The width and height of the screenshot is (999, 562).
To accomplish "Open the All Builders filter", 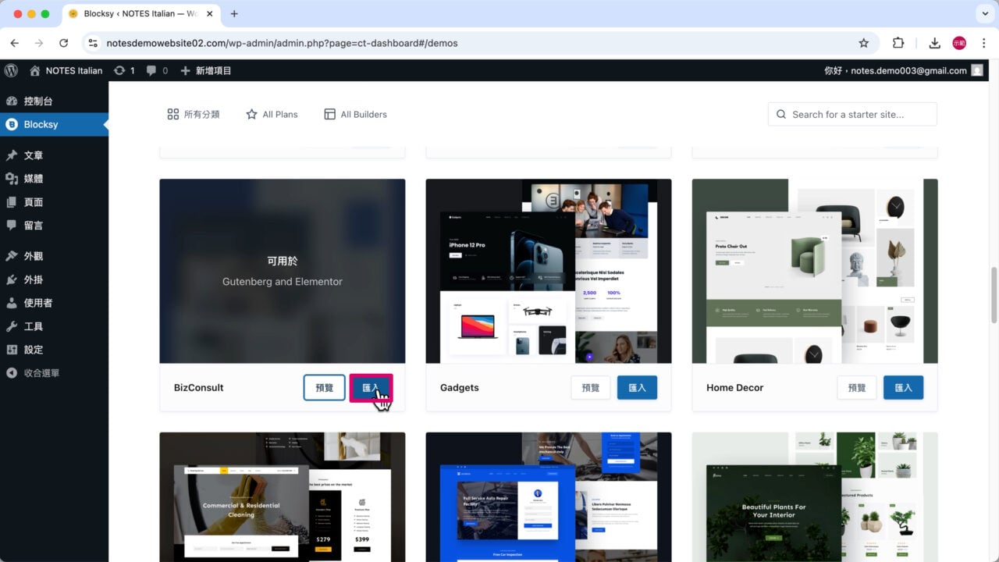I will 355,114.
